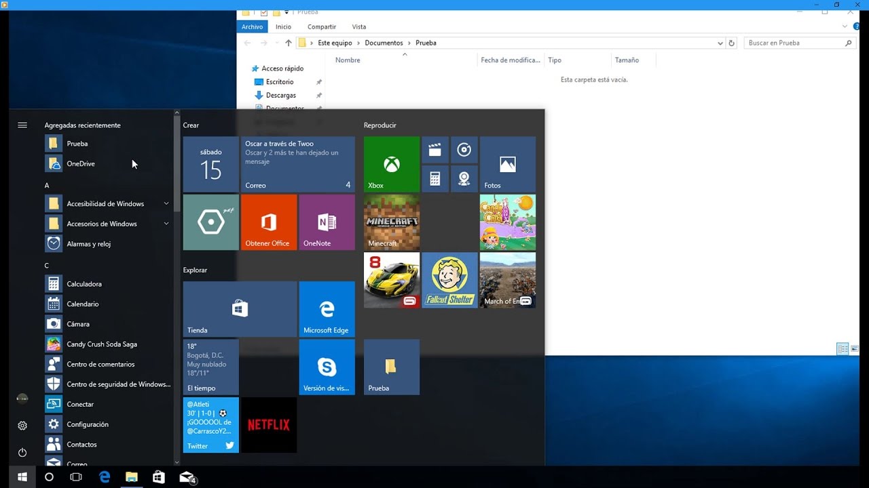Open the Cortana circle on taskbar
Image resolution: width=869 pixels, height=488 pixels.
click(49, 477)
